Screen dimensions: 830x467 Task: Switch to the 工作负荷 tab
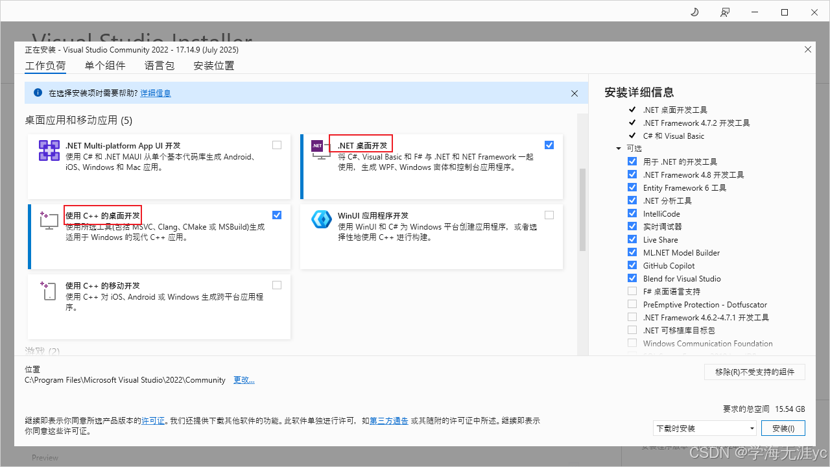tap(45, 66)
